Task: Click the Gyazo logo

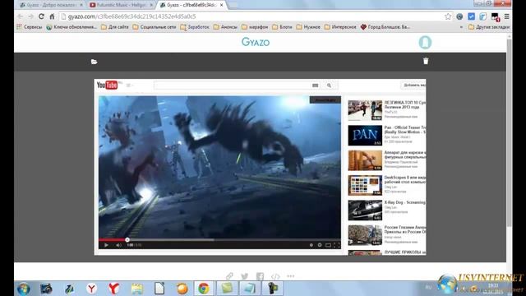Action: tap(256, 42)
